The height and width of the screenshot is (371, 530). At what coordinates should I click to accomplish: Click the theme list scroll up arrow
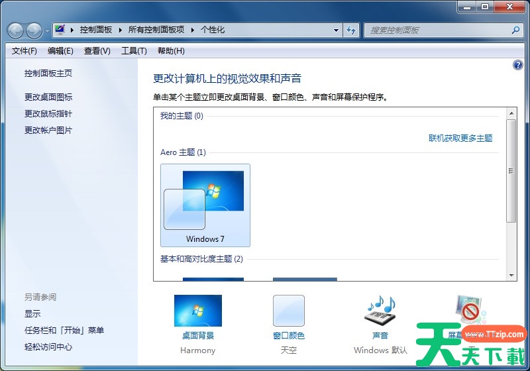[511, 113]
